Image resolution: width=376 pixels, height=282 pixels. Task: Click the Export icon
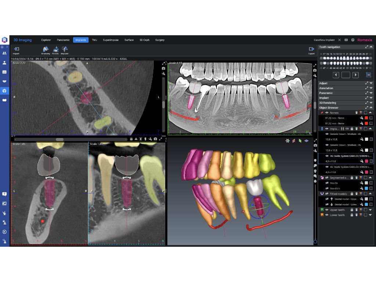(x=311, y=49)
